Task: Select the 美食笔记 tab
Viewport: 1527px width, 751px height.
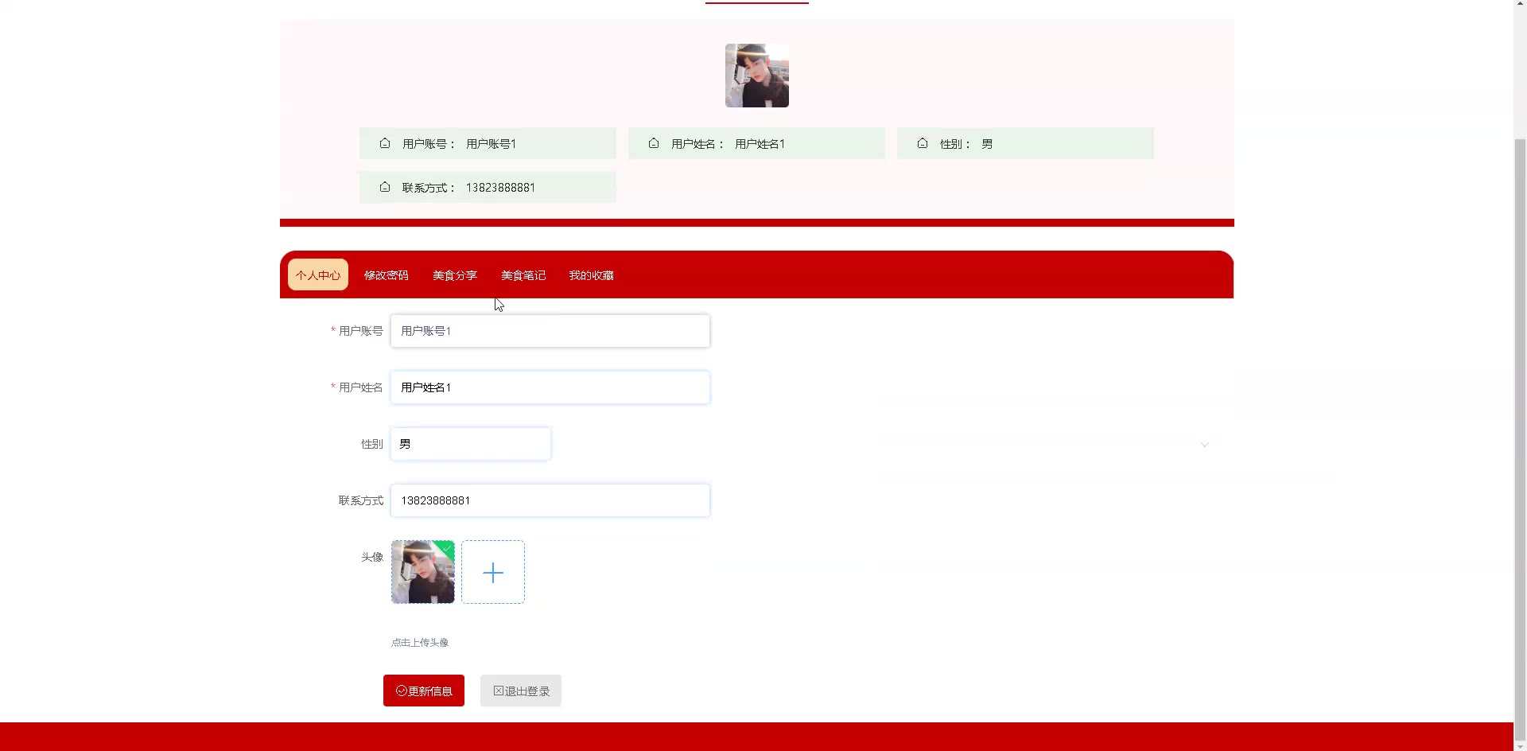Action: click(523, 274)
